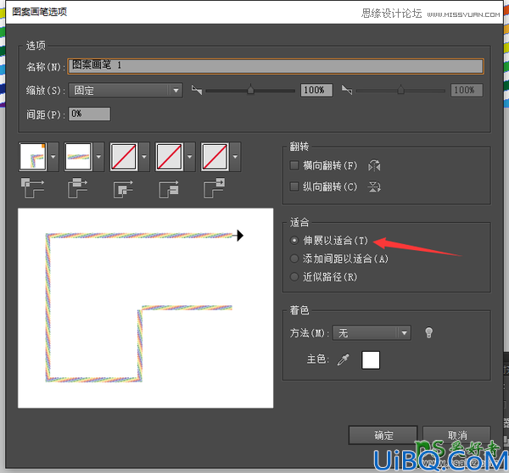Select the 伸展以适合(T) radio button
509x473 pixels.
294,241
